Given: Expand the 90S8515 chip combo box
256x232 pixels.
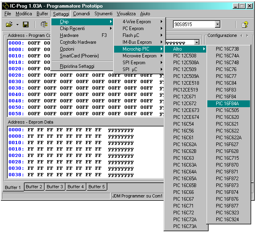Looking at the screenshot, I should (x=217, y=24).
